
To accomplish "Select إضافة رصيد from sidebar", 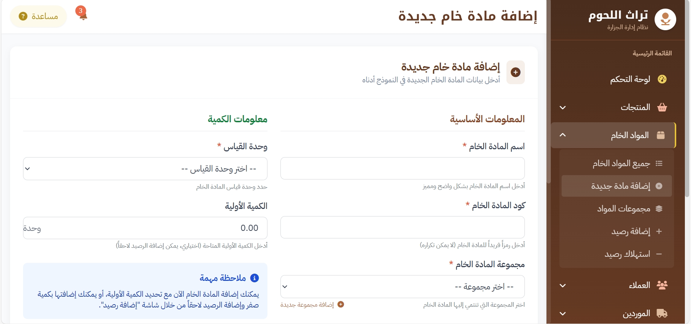I will click(x=630, y=231).
